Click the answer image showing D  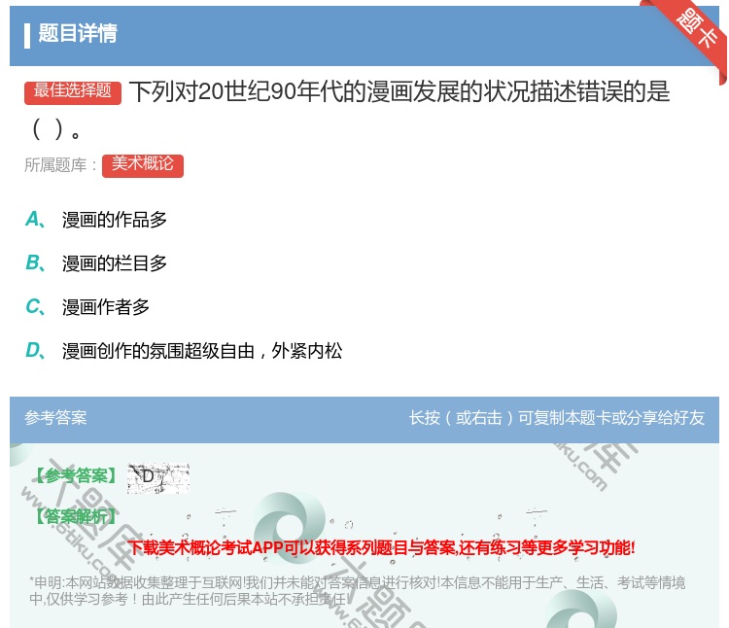158,478
